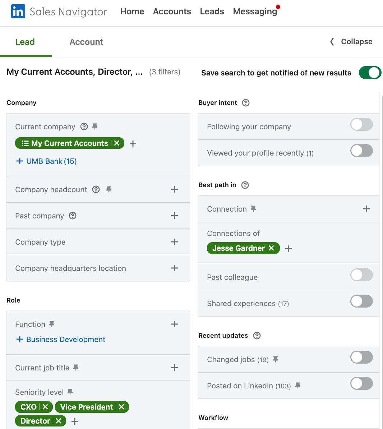This screenshot has width=383, height=429.
Task: Expand Current job title filter
Action: (175, 368)
